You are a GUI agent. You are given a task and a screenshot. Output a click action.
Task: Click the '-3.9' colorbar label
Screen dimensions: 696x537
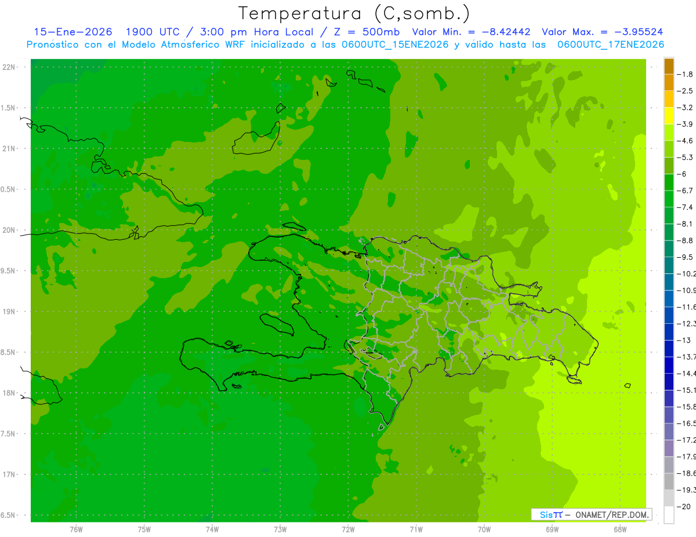tap(685, 124)
